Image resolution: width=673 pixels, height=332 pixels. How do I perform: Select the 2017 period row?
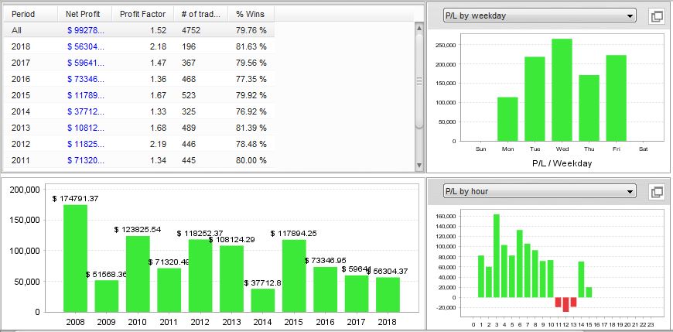[x=139, y=63]
